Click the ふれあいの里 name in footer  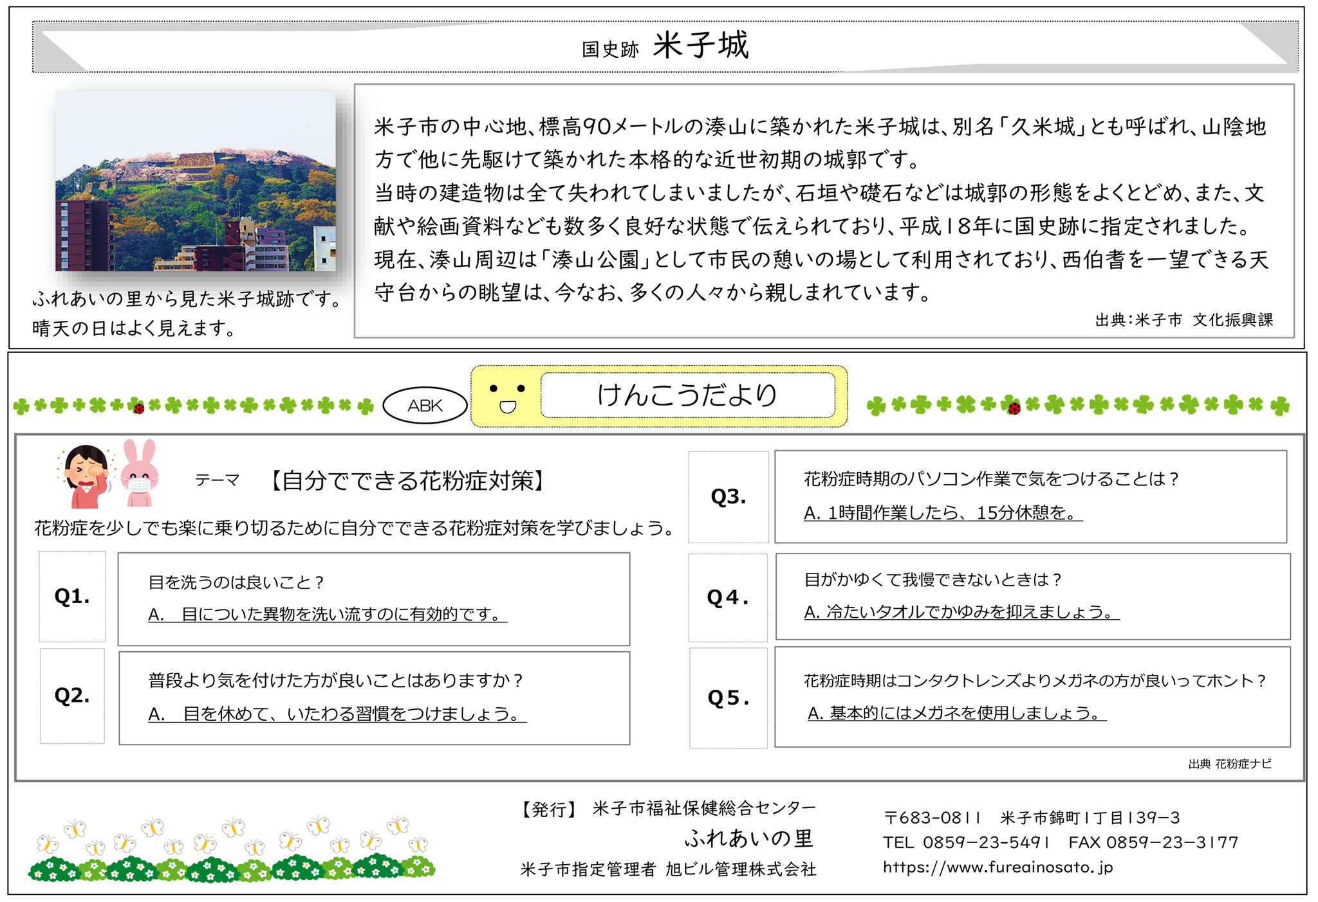[x=750, y=838]
